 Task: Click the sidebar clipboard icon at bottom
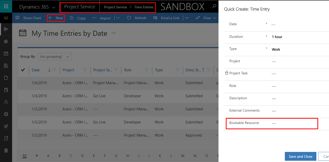6,150
